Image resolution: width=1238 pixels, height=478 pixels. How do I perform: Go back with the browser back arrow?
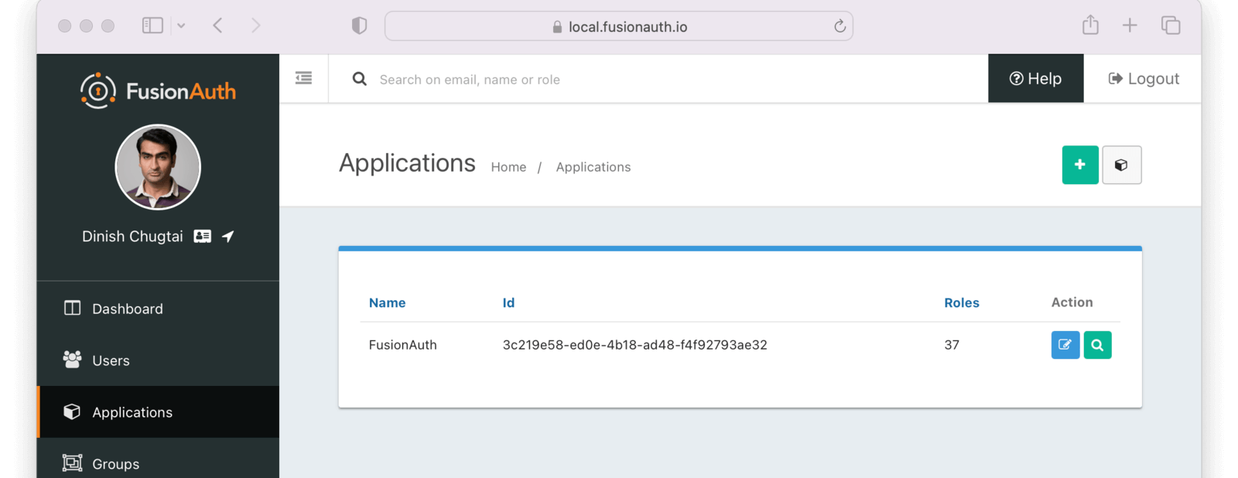[217, 26]
